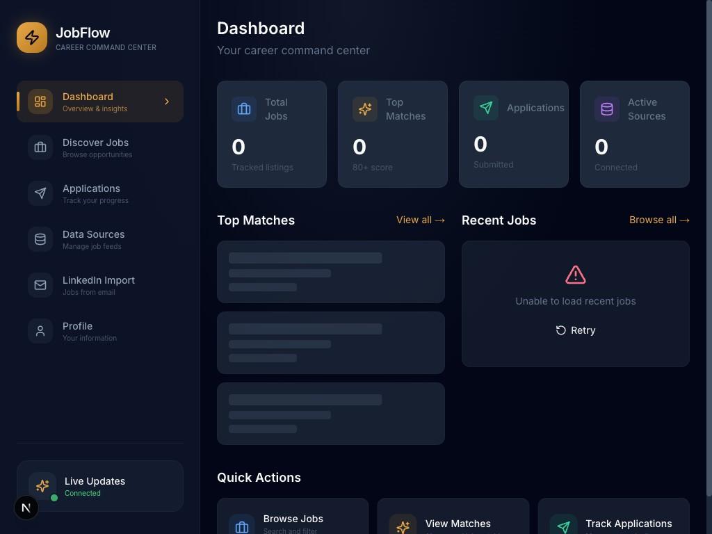
Task: Click the LinkedIn Import envelope icon
Action: pos(40,284)
